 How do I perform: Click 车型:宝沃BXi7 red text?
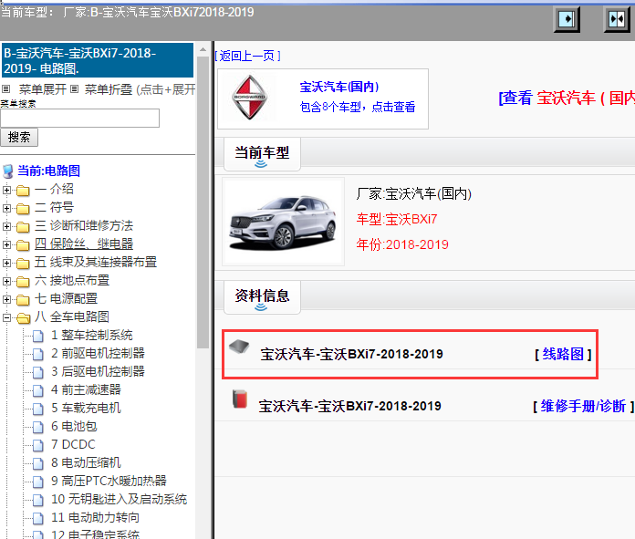point(397,219)
